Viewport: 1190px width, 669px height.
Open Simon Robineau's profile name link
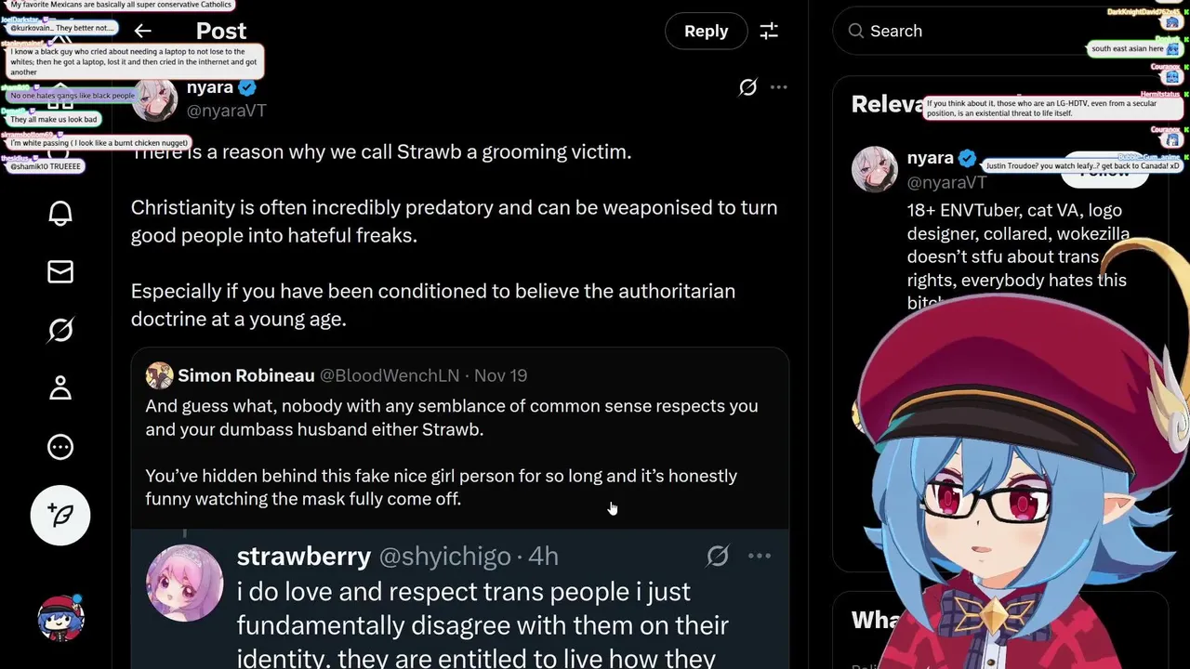click(245, 375)
